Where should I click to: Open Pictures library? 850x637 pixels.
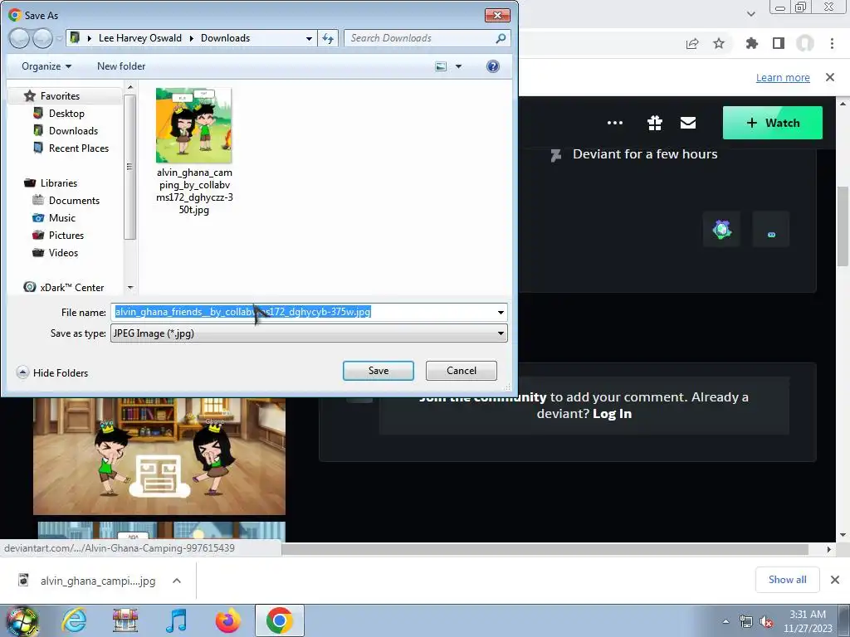[x=66, y=235]
